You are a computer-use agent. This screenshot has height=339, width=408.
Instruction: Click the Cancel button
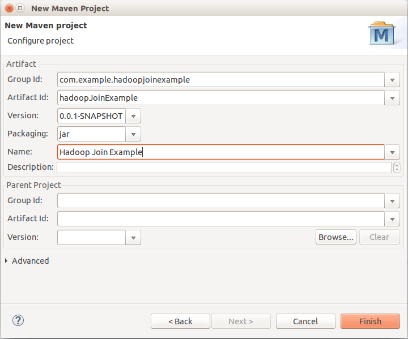click(305, 321)
